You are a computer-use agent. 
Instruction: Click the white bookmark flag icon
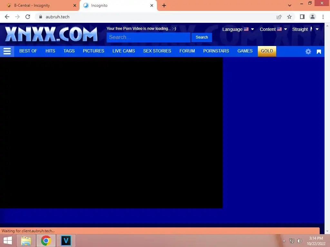[319, 52]
